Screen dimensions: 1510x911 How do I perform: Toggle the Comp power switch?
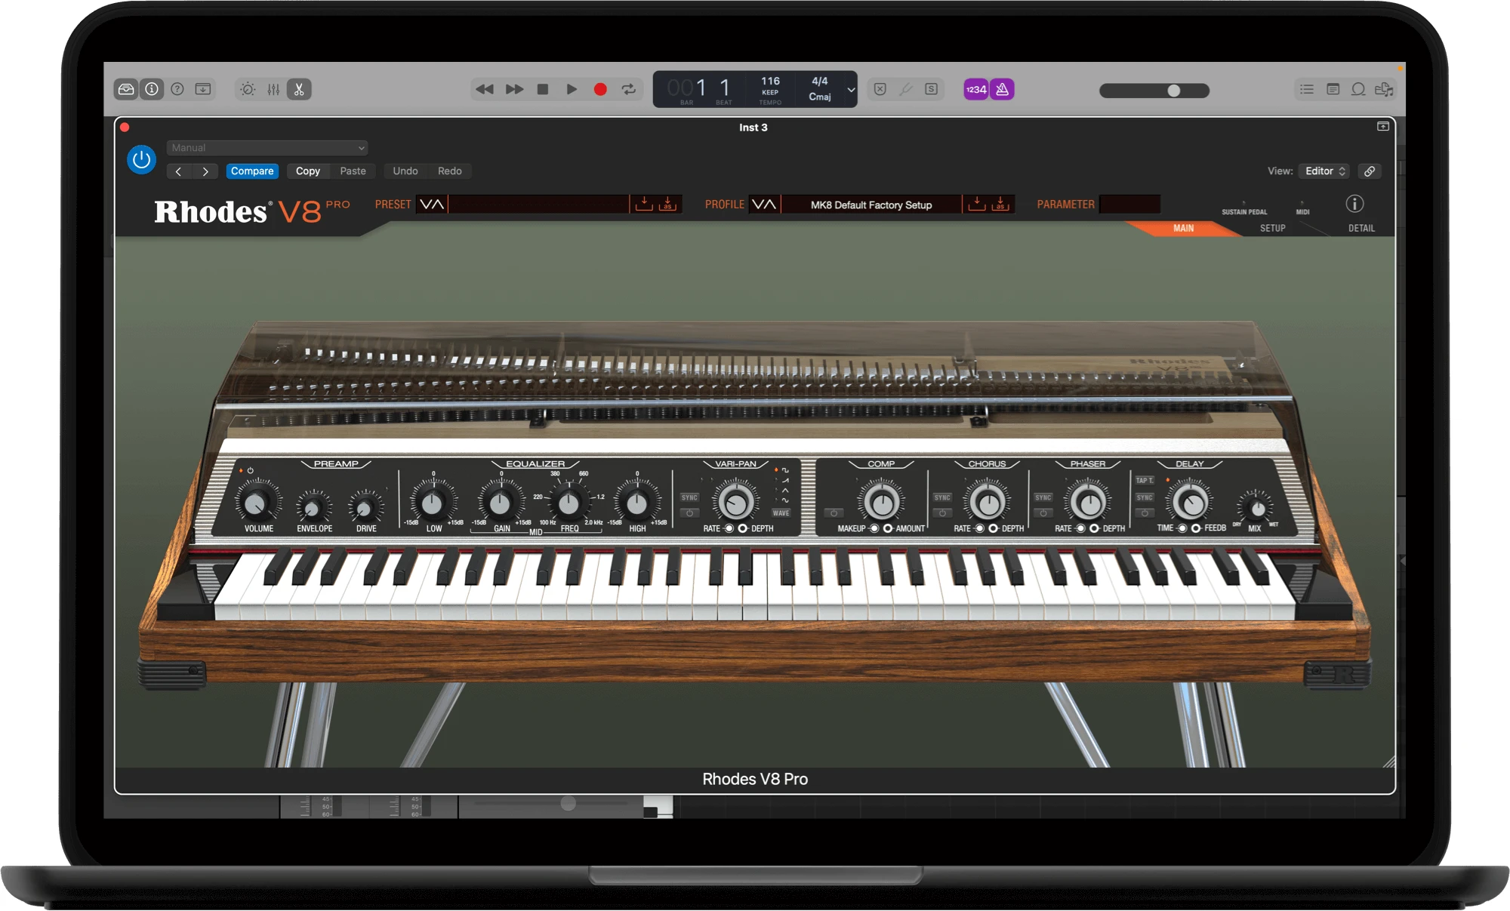834,513
